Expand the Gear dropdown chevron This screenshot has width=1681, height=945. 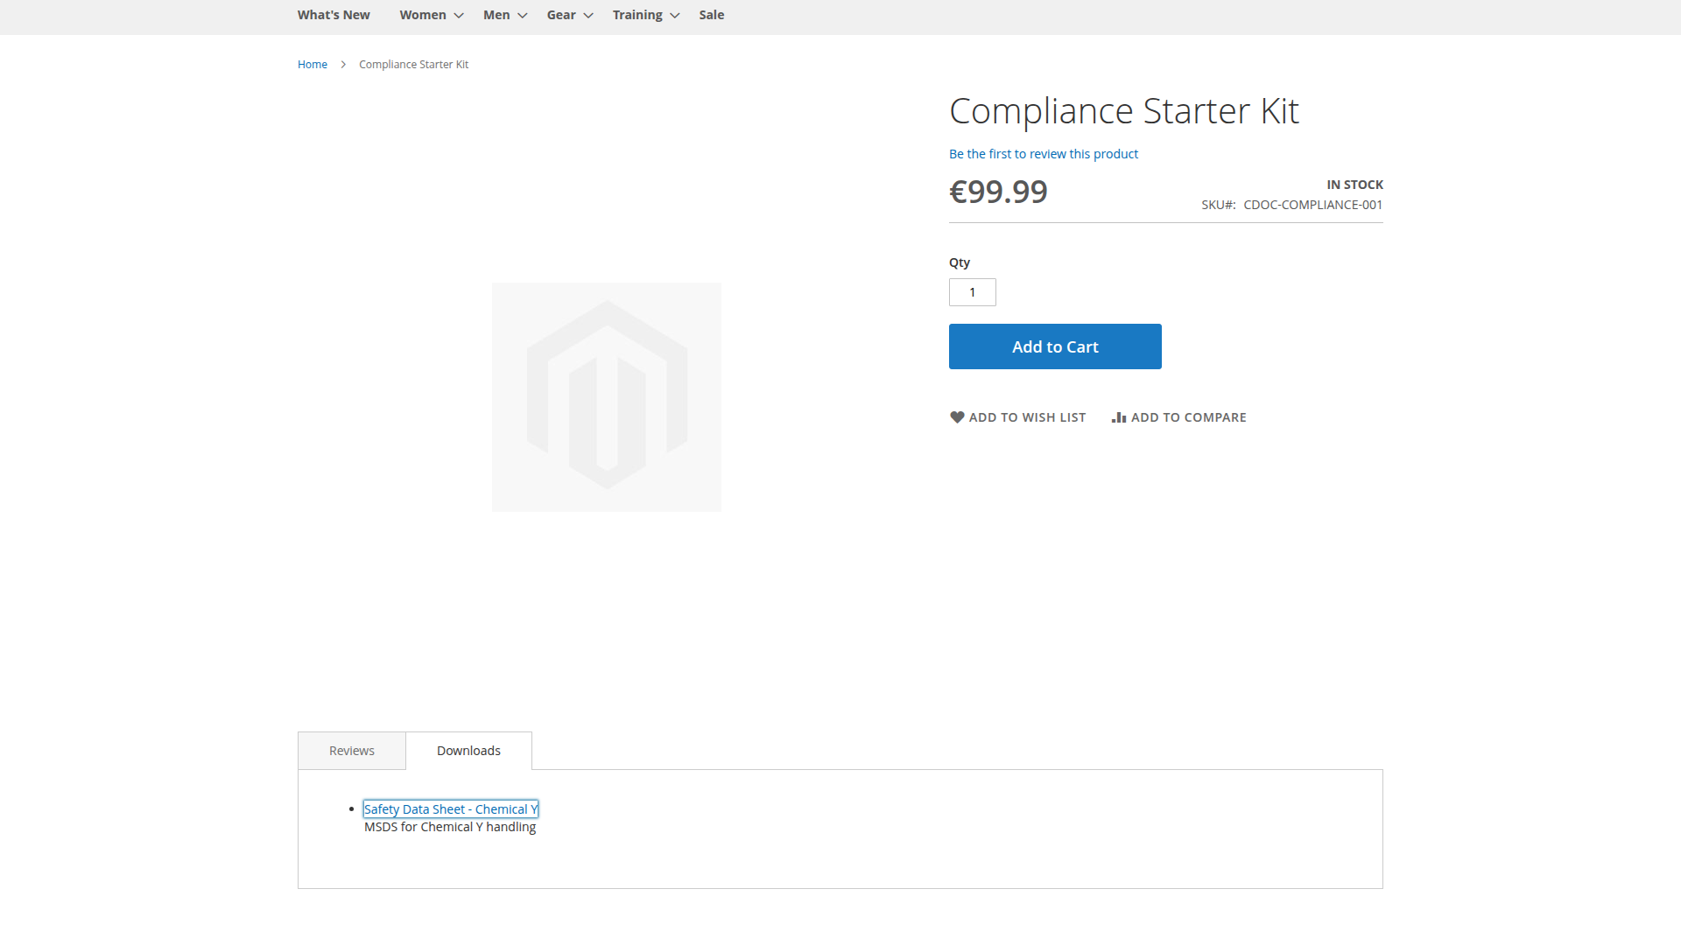pyautogui.click(x=588, y=16)
